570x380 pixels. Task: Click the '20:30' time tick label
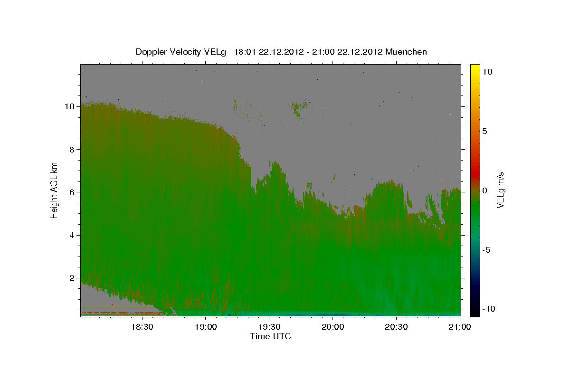pyautogui.click(x=396, y=327)
